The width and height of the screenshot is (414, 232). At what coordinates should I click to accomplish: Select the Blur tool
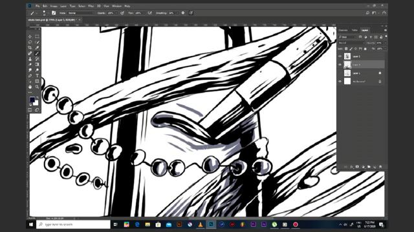(30, 70)
